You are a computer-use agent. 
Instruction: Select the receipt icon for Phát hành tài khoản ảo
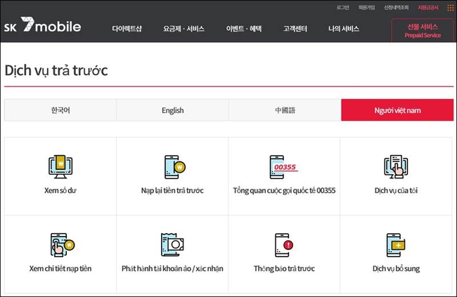tap(172, 245)
